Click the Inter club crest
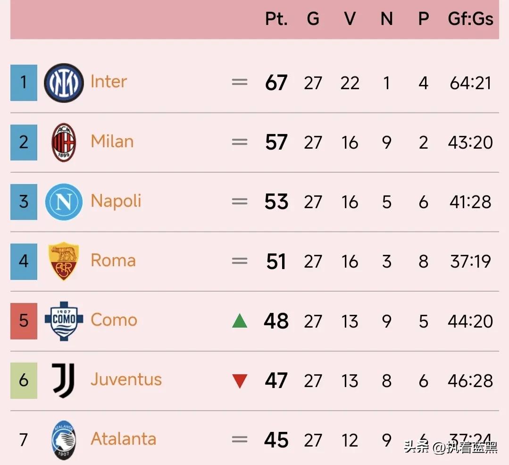The image size is (509, 465). 64,83
